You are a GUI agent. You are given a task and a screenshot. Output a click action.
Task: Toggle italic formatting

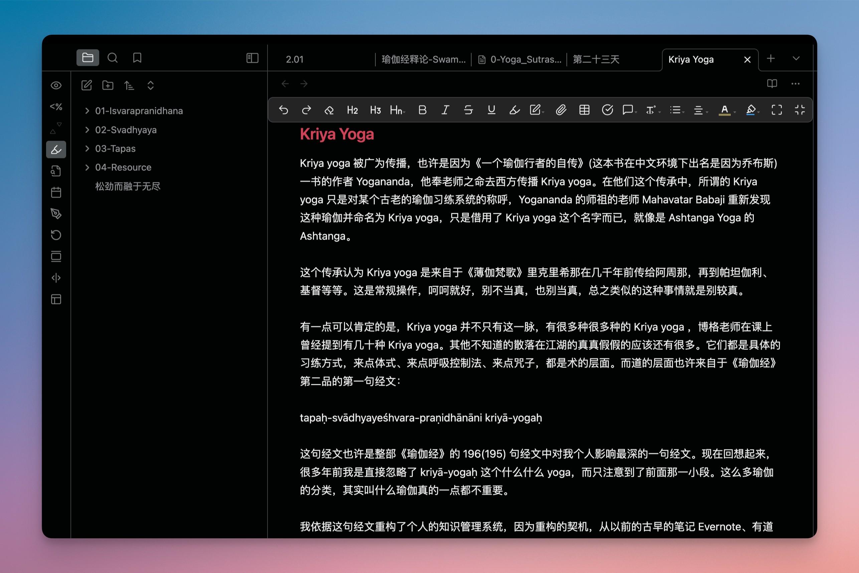(445, 110)
